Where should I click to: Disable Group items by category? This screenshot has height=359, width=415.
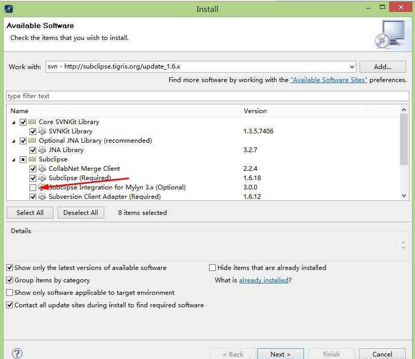(x=9, y=280)
